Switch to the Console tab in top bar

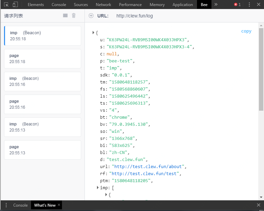click(x=59, y=5)
